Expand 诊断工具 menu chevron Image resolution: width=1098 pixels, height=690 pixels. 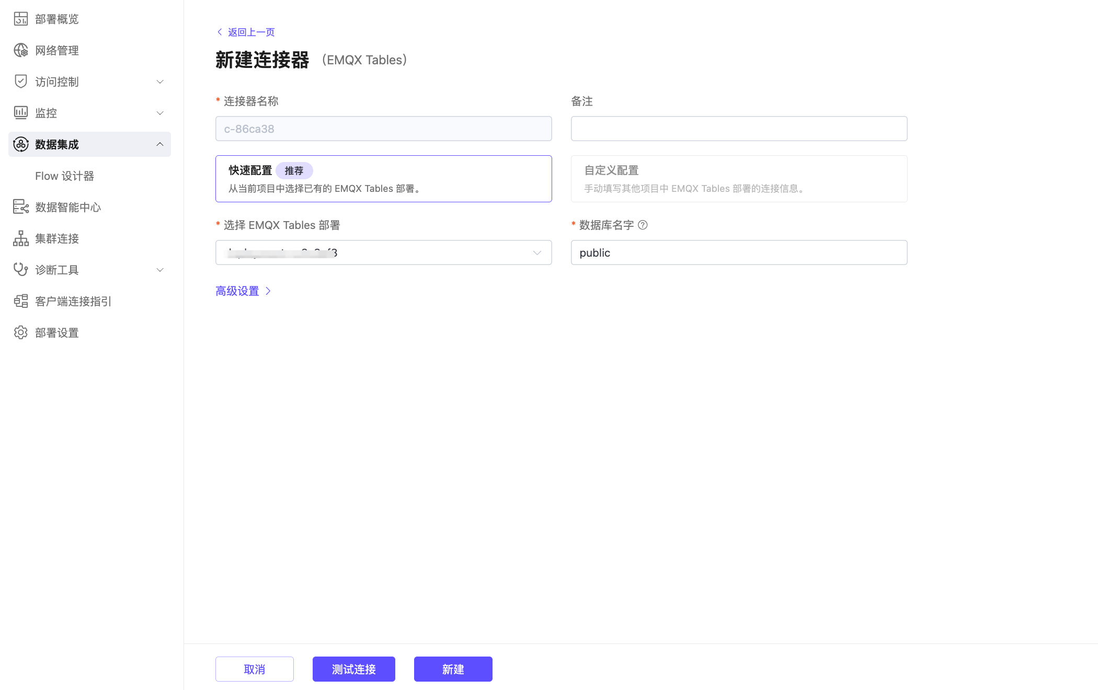(x=160, y=270)
